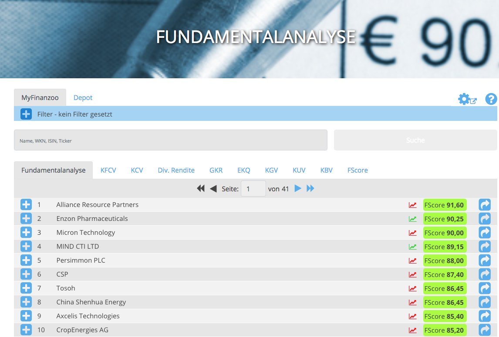The image size is (499, 337).
Task: Open the EKQ tab
Action: (244, 170)
